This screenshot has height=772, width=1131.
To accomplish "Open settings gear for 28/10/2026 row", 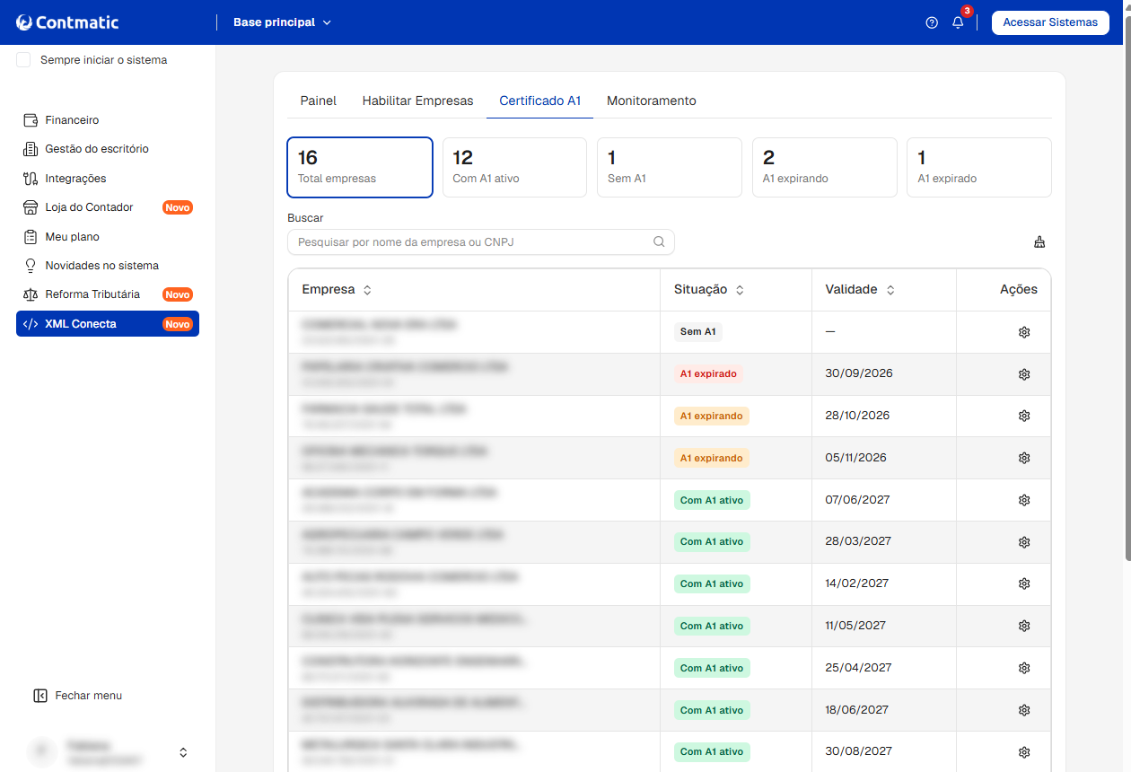I will tap(1024, 416).
